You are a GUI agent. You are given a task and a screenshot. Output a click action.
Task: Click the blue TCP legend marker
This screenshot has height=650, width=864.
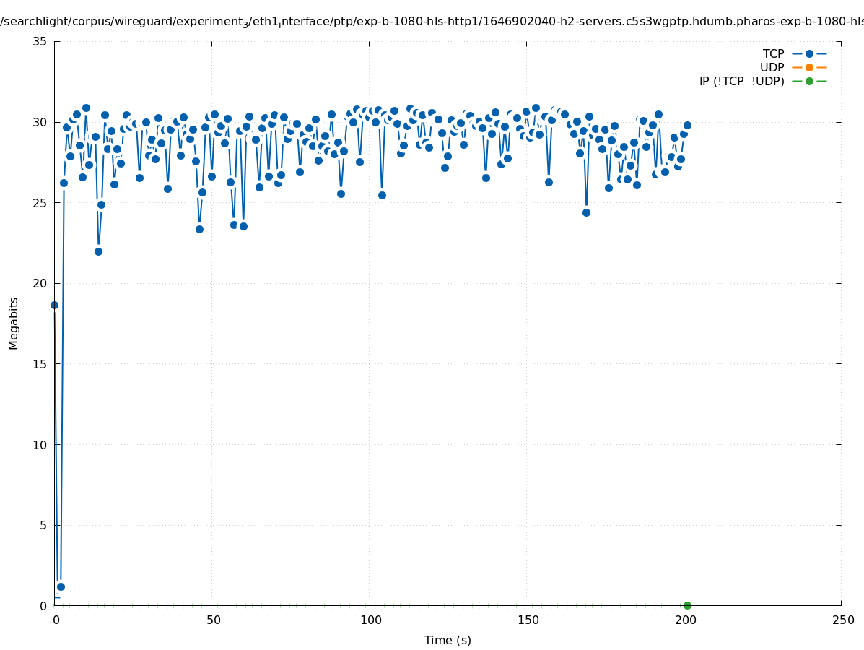pyautogui.click(x=809, y=53)
